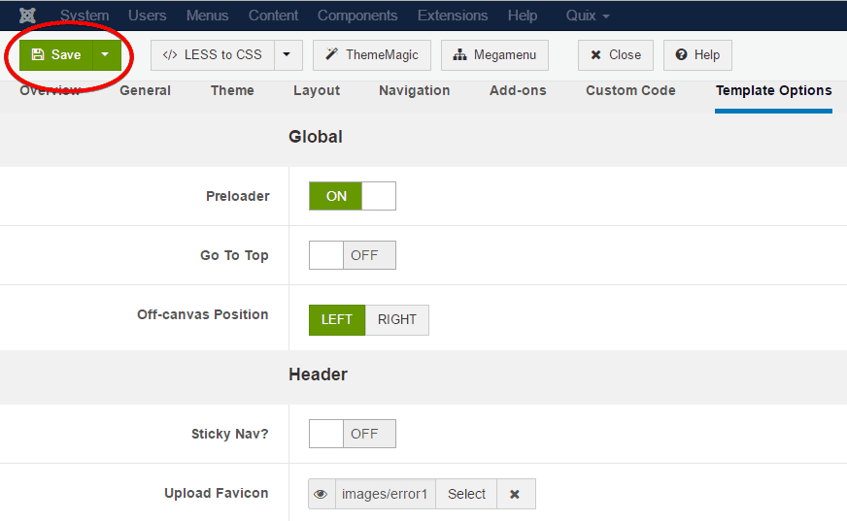Expand the LESS to CSS dropdown arrow
The image size is (847, 521).
coord(288,54)
